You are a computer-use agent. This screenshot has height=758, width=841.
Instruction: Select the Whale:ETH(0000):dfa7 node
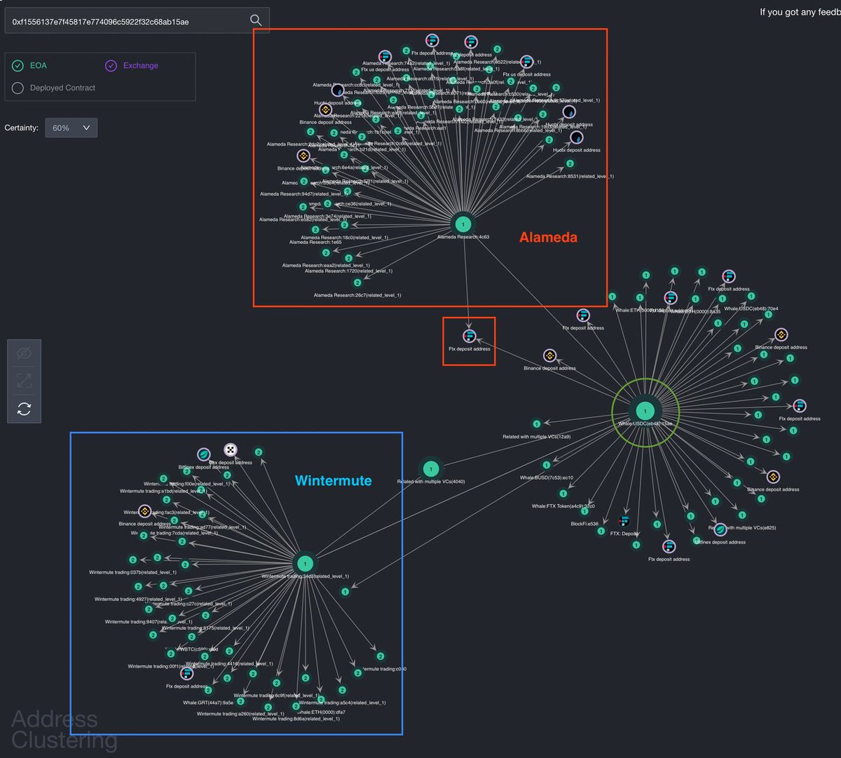tap(322, 700)
